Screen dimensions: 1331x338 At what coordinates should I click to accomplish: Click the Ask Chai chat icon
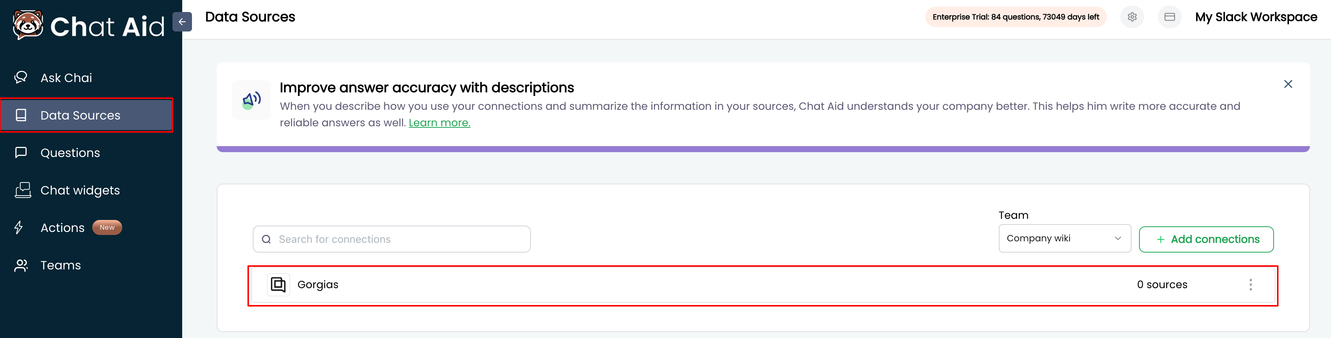point(21,78)
